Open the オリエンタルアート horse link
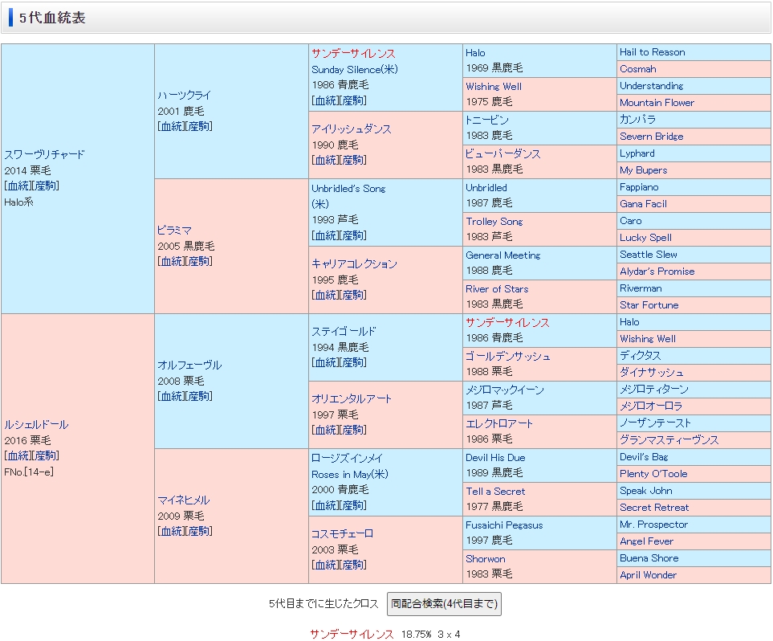The width and height of the screenshot is (773, 641). click(x=352, y=398)
